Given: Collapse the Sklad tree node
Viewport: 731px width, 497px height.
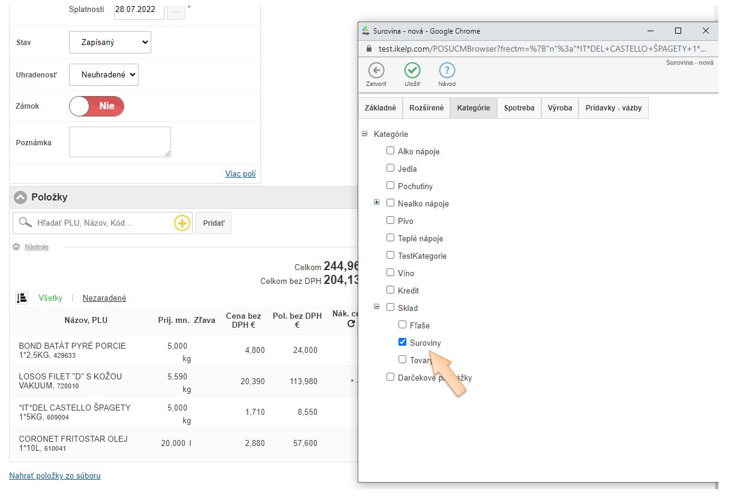Looking at the screenshot, I should coord(377,307).
